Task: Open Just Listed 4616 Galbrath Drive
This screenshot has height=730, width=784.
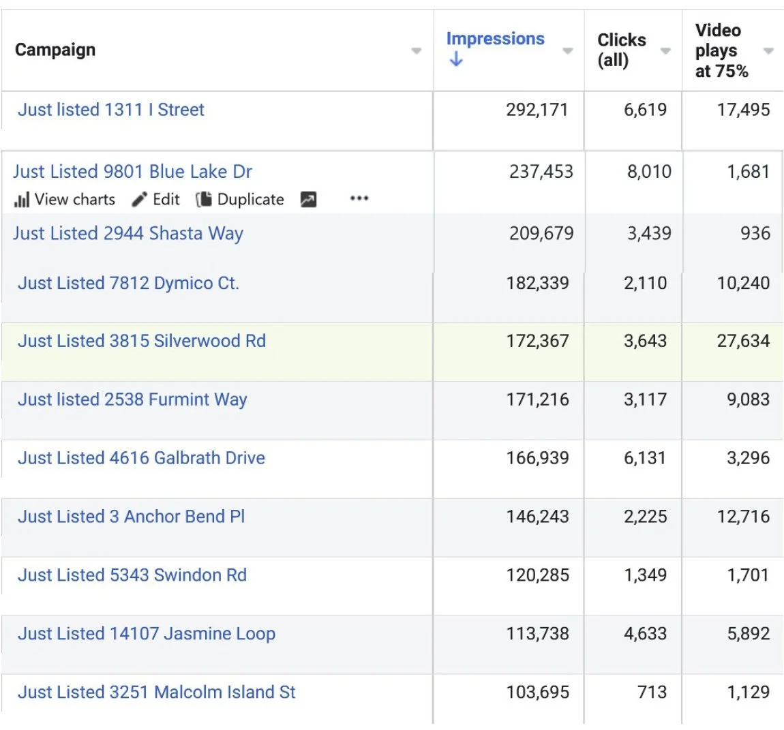Action: click(142, 458)
